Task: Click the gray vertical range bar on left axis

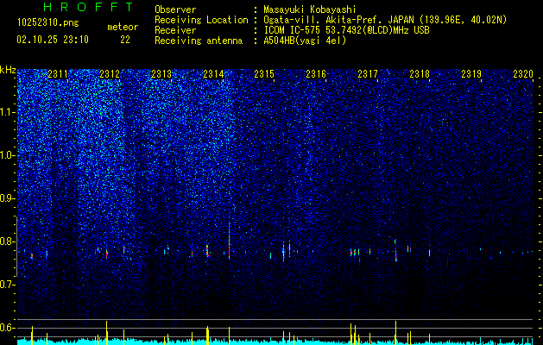Action: pyautogui.click(x=16, y=247)
